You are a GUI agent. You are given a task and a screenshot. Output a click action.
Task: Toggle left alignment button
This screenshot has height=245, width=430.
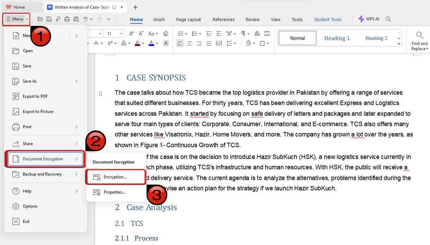[180, 43]
